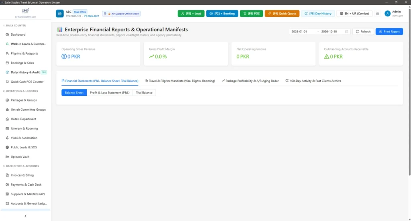Open Bookings & Sales section
The image size is (411, 221).
(25, 63)
